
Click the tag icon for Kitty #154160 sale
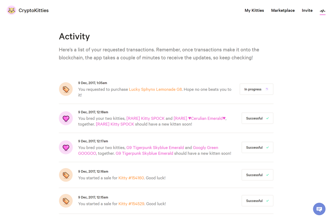[x=66, y=175]
